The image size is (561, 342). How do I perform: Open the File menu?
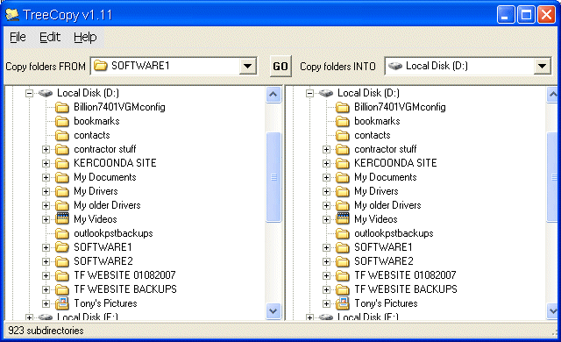tap(18, 37)
